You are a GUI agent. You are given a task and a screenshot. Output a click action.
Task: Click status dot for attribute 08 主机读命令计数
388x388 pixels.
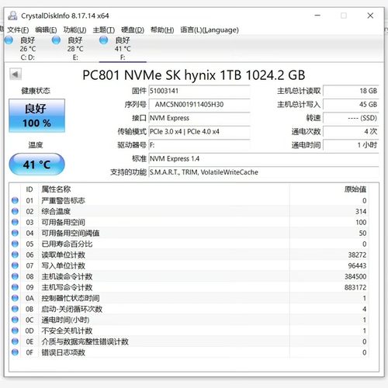pos(15,276)
